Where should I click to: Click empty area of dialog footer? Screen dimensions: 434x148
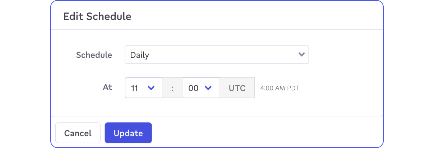pos(266,133)
